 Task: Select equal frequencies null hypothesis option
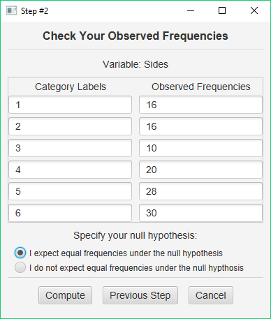pyautogui.click(x=20, y=253)
